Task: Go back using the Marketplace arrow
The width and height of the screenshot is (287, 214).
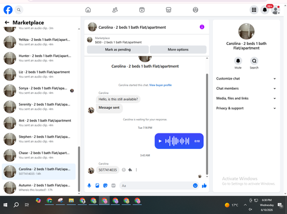Action: click(7, 22)
